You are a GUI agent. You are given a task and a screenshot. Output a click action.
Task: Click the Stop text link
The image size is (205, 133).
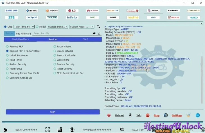[x=157, y=115]
